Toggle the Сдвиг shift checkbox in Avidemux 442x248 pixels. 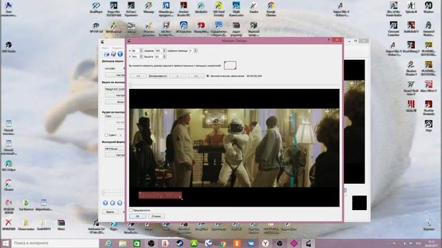106,135
